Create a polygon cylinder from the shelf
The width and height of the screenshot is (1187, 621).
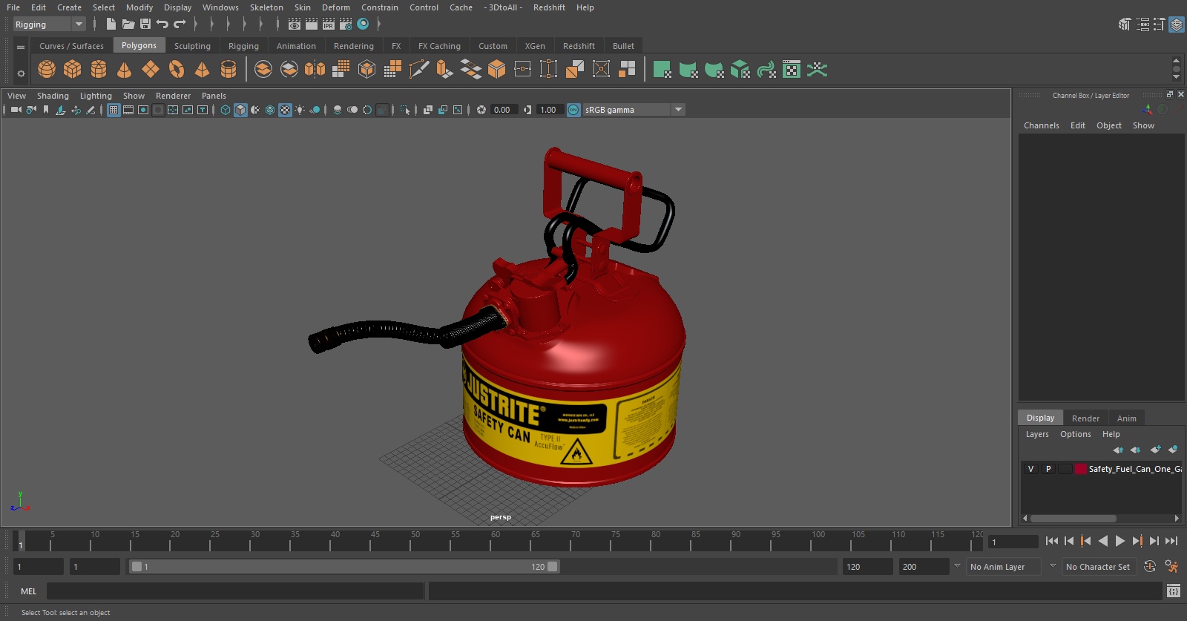click(x=99, y=70)
